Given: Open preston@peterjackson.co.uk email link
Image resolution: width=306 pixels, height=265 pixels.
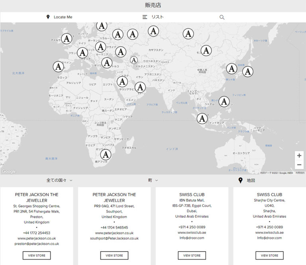Looking at the screenshot, I should pyautogui.click(x=37, y=244).
